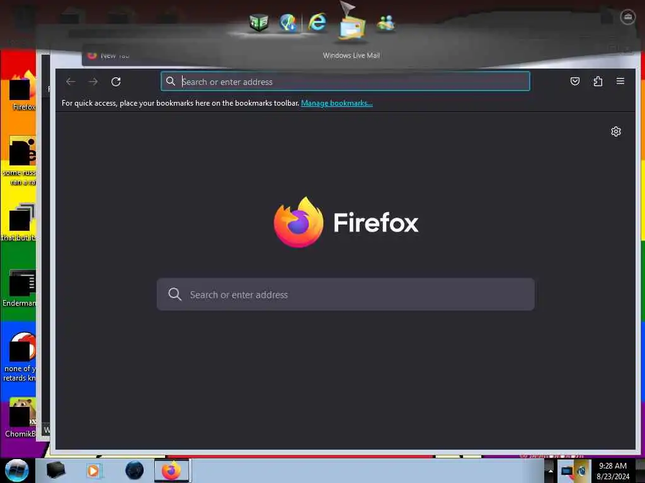Go back using Firefox back arrow
The image size is (645, 483).
[71, 82]
